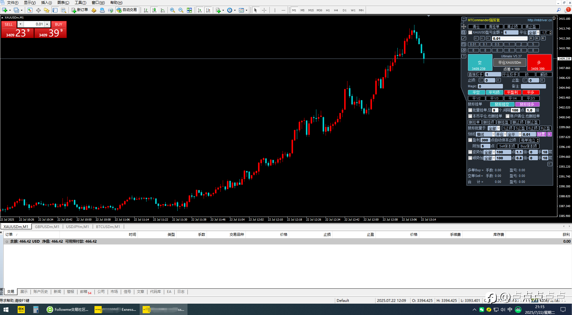
Task: Click the red 多 buy button
Action: pyautogui.click(x=539, y=62)
